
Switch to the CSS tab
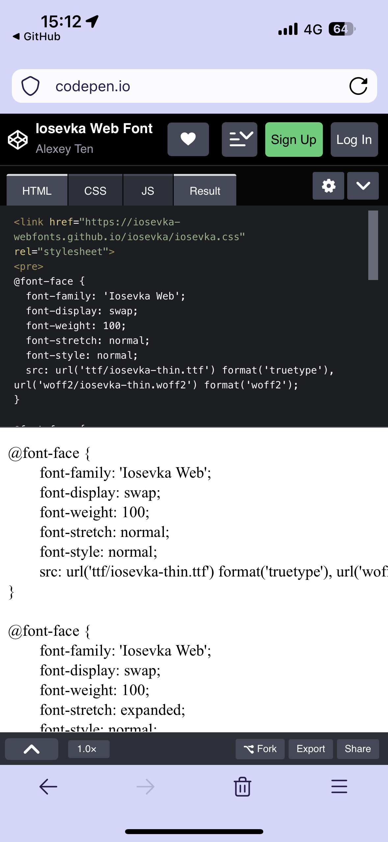coord(95,190)
